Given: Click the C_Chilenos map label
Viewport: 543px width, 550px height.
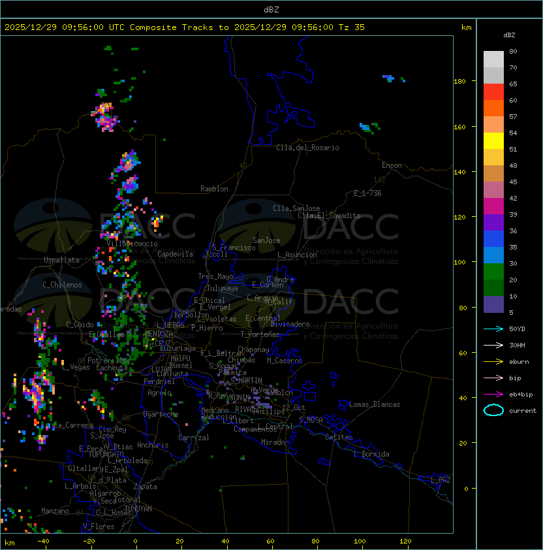Looking at the screenshot, I should pos(62,285).
